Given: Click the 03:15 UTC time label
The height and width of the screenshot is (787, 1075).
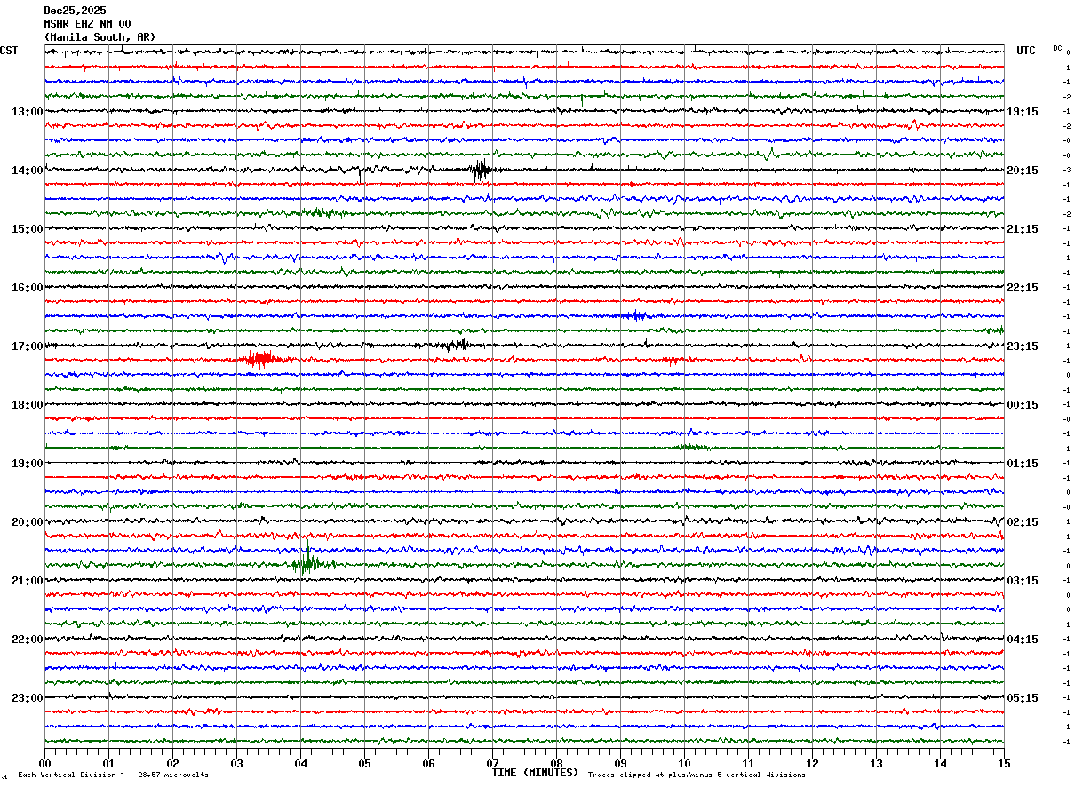Looking at the screenshot, I should click(1023, 581).
